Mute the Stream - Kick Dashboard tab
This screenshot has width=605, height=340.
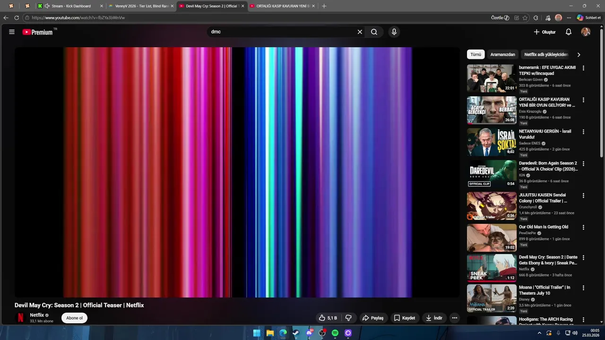click(47, 6)
